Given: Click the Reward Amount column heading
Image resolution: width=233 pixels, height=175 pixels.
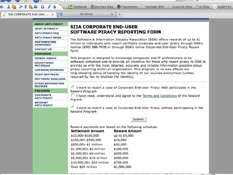Looking at the screenshot, I should [128, 131].
